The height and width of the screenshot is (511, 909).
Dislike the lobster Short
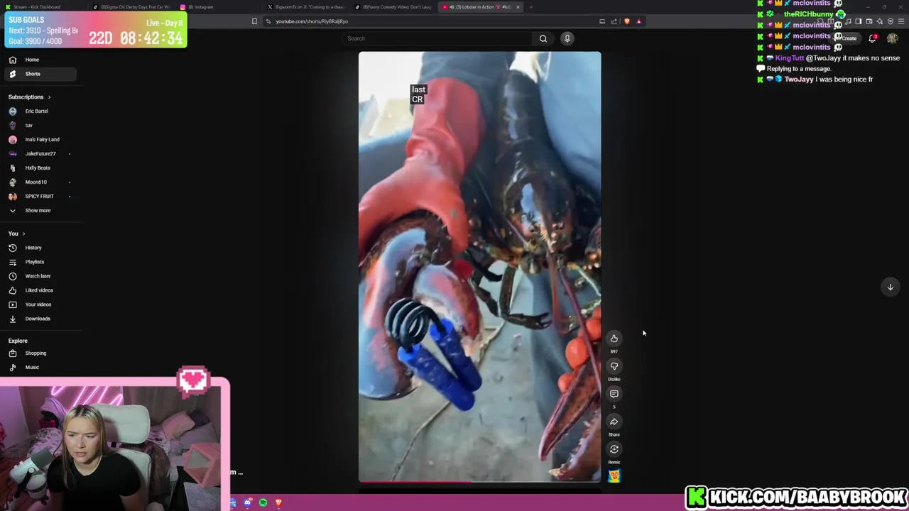(x=614, y=366)
